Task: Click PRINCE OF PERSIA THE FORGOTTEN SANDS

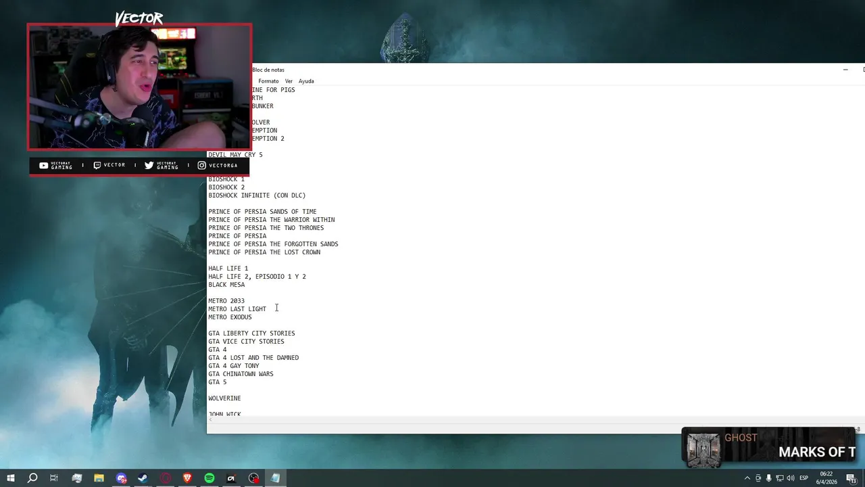Action: pos(273,244)
